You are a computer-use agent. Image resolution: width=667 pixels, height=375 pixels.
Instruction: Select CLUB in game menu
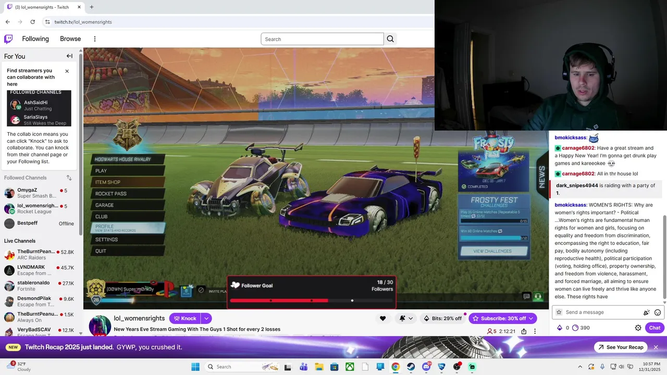[128, 217]
